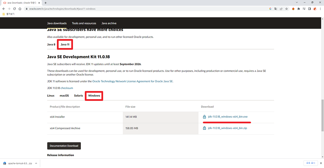The height and width of the screenshot is (168, 324).
Task: Click the Documentation Download button
Action: [x=64, y=146]
